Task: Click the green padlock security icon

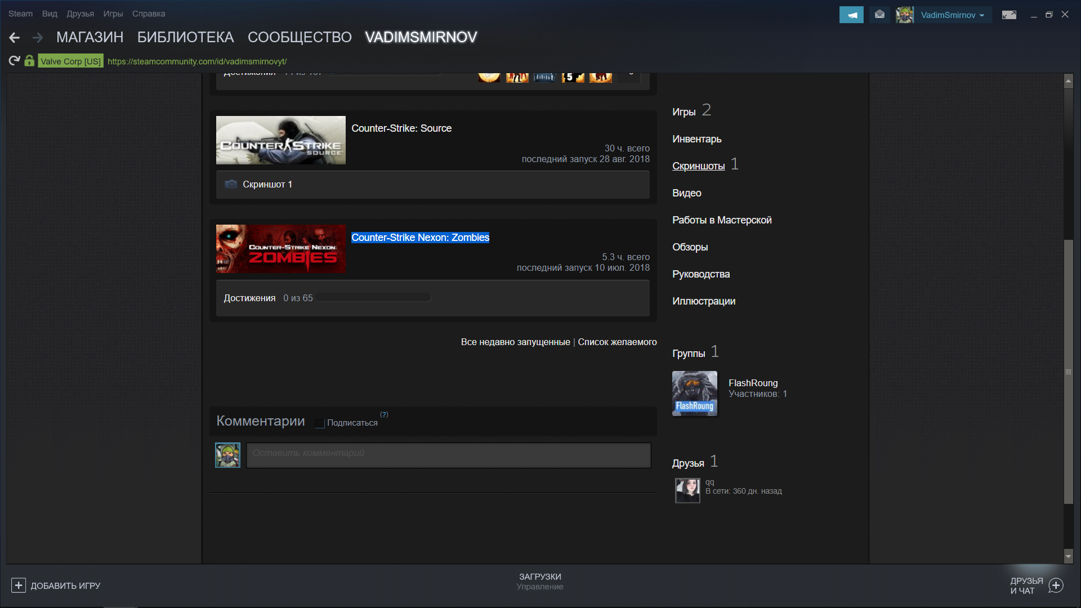Action: point(29,61)
